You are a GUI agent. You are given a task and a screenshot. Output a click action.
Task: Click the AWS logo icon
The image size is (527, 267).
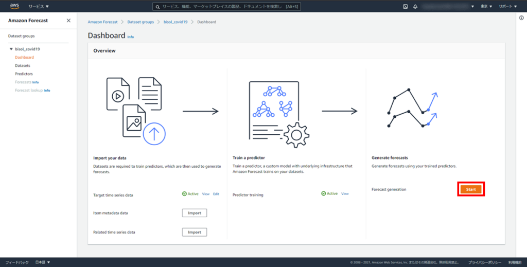click(14, 6)
